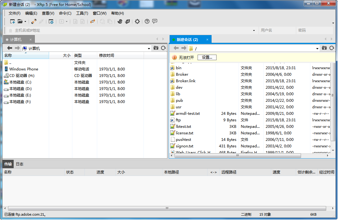Open options with the gear icon
Image resolution: width=338 pixels, height=220 pixels.
[137, 21]
